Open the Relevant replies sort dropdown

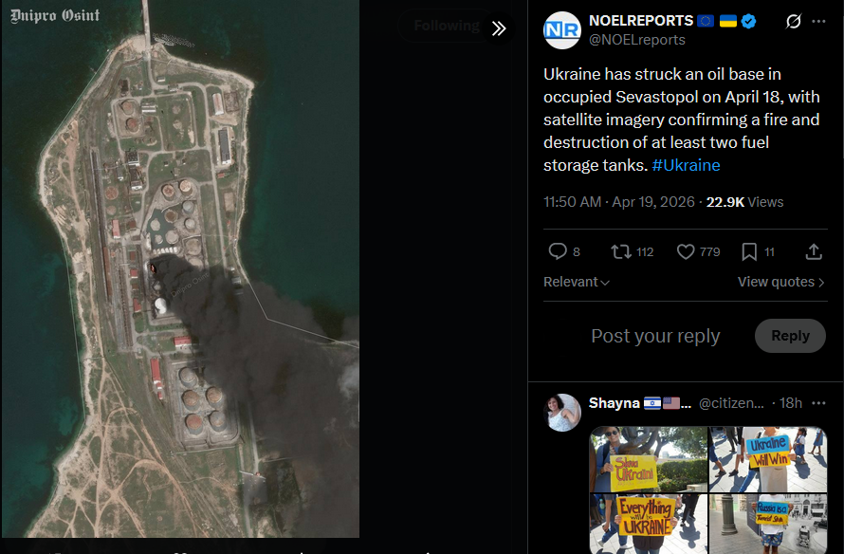point(576,282)
